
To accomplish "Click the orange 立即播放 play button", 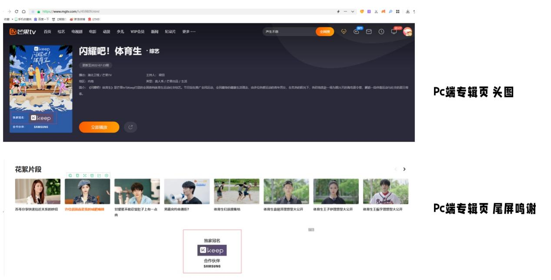I will pos(99,127).
